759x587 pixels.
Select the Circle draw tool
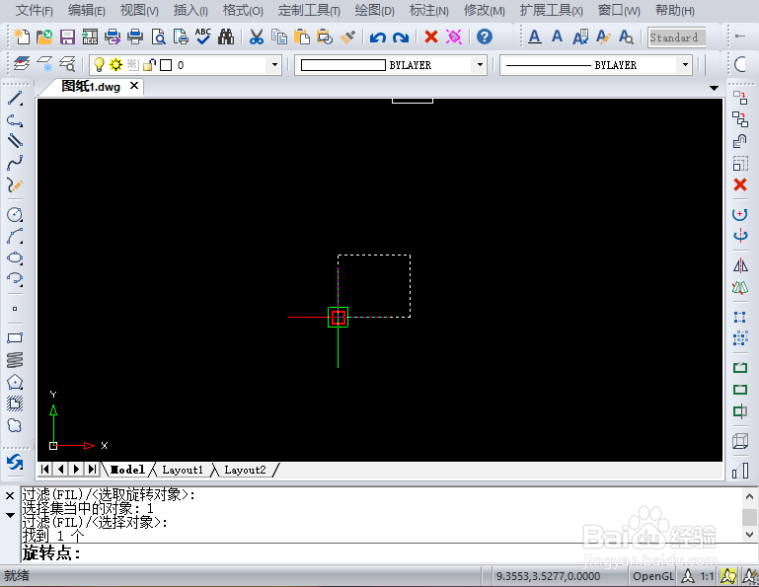coord(15,214)
